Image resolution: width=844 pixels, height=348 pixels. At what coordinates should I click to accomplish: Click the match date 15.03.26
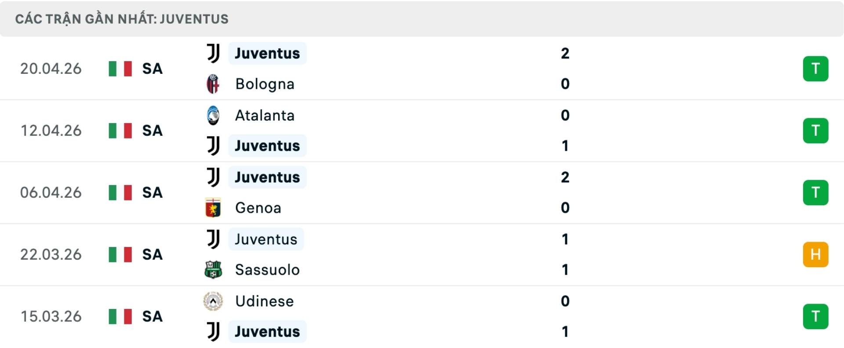51,316
